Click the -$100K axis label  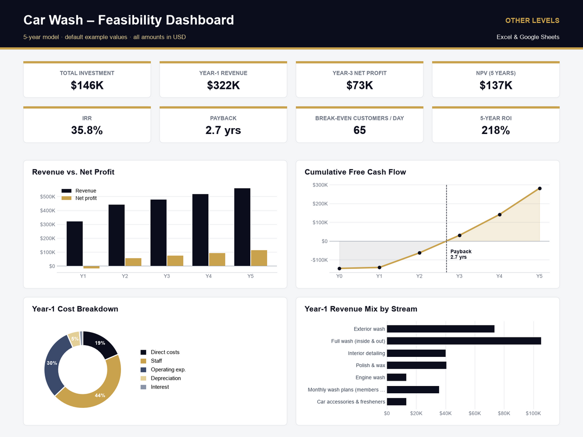(319, 260)
